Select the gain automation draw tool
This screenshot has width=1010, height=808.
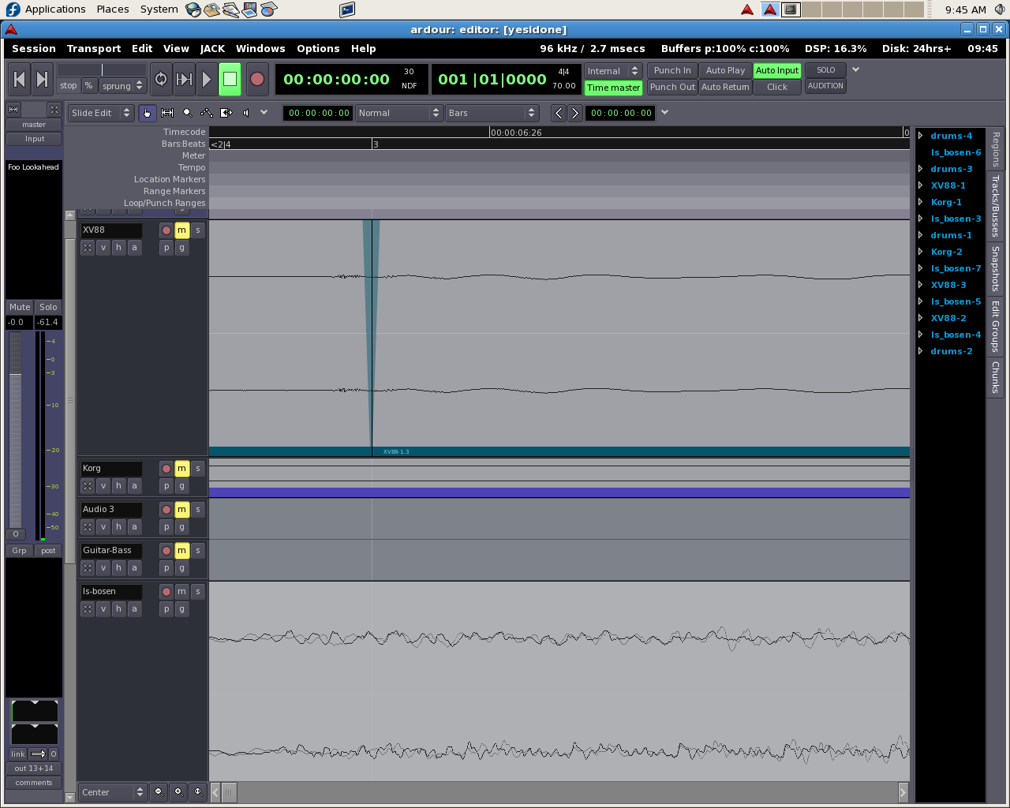[207, 113]
